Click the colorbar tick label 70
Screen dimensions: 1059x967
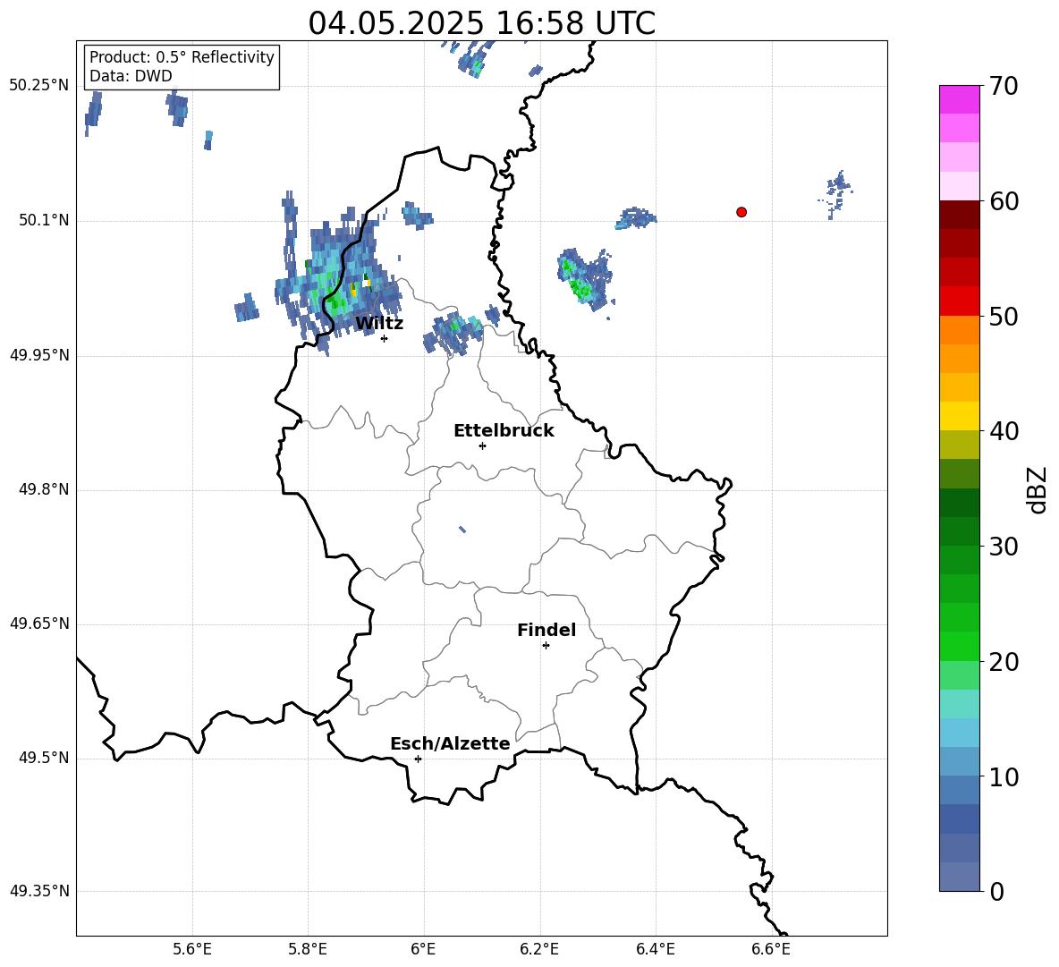coord(1004,87)
